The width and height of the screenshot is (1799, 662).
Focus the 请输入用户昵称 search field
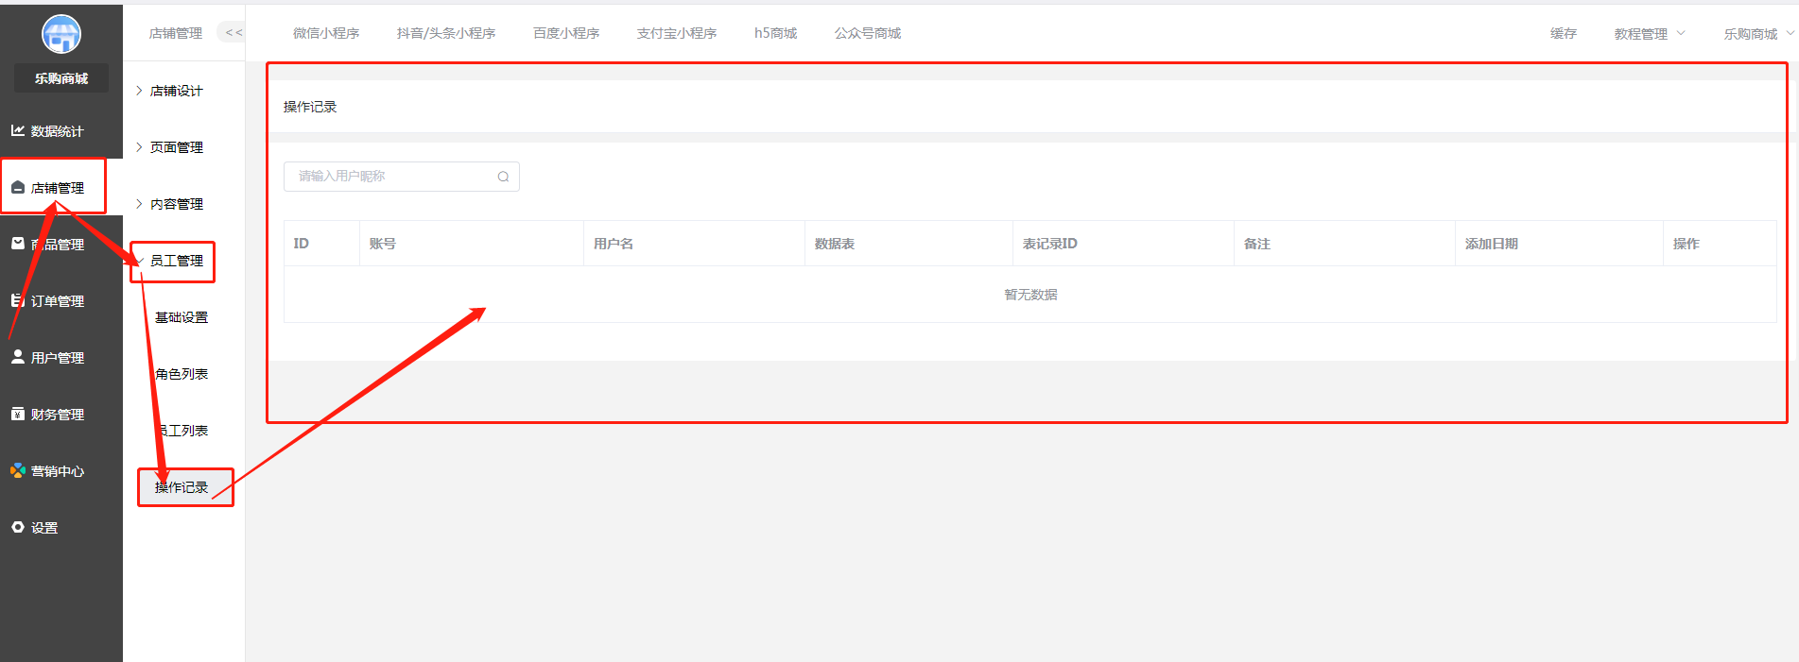tap(402, 177)
